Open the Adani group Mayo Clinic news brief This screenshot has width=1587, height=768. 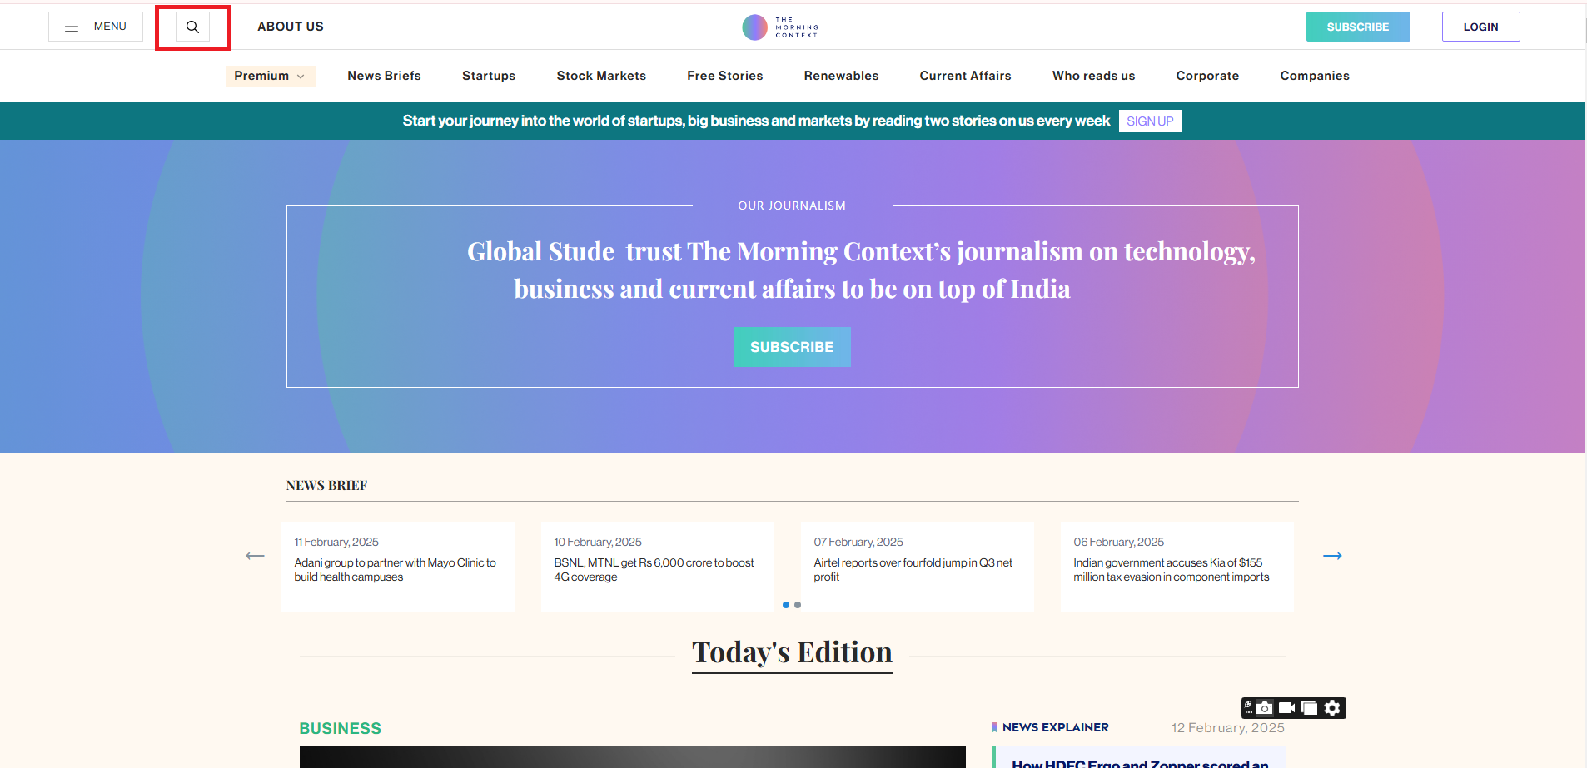pyautogui.click(x=395, y=570)
